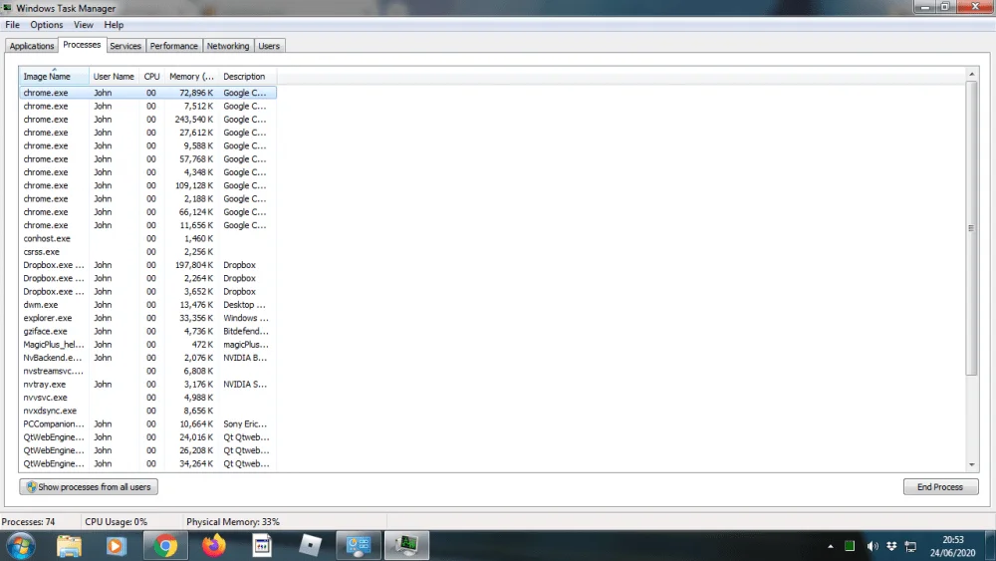The width and height of the screenshot is (996, 561).
Task: Select the nvstreamsvc process row
Action: pos(147,371)
